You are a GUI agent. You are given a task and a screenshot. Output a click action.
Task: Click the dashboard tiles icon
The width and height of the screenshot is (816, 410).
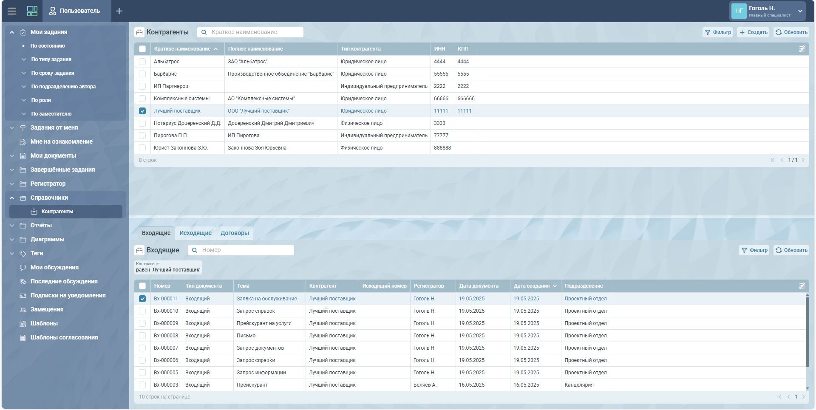[32, 11]
